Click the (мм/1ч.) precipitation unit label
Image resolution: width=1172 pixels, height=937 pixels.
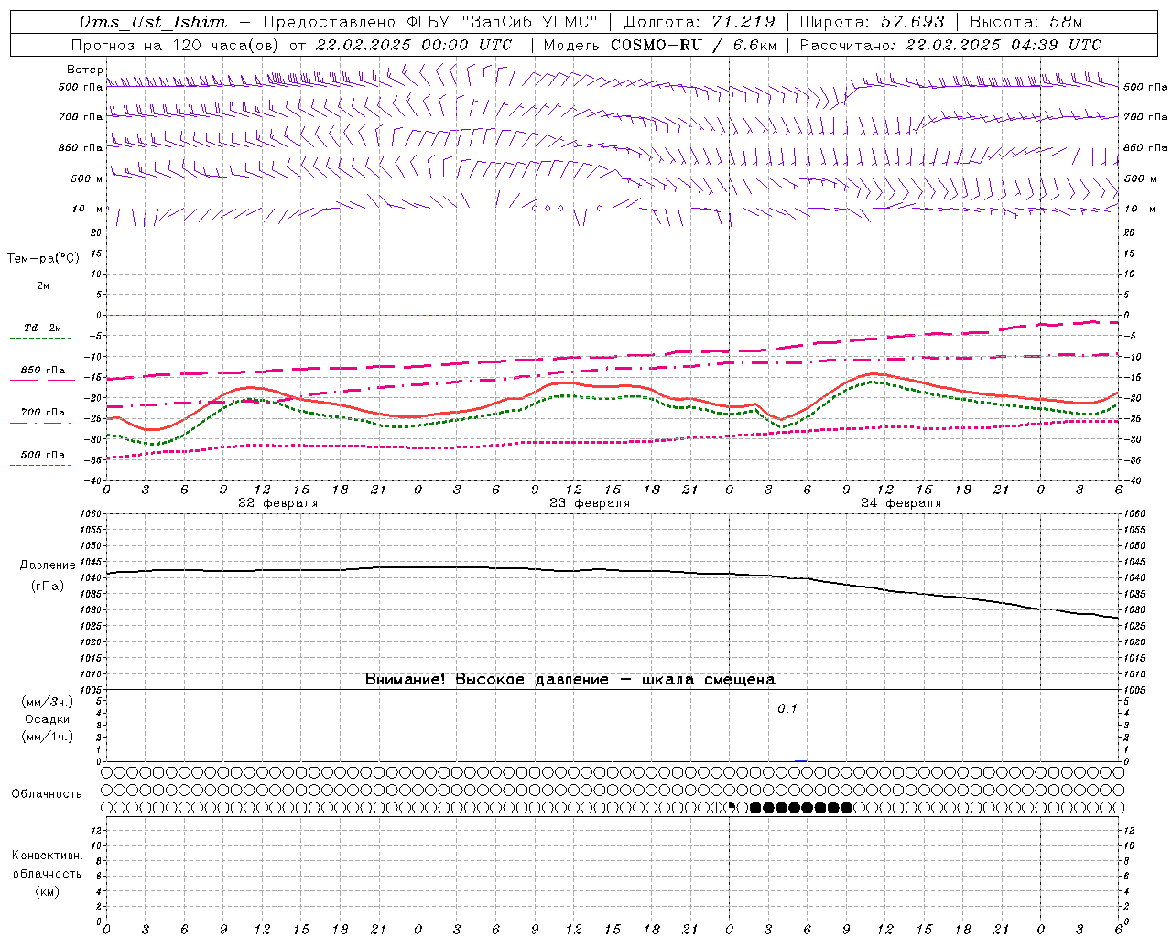[x=48, y=737]
